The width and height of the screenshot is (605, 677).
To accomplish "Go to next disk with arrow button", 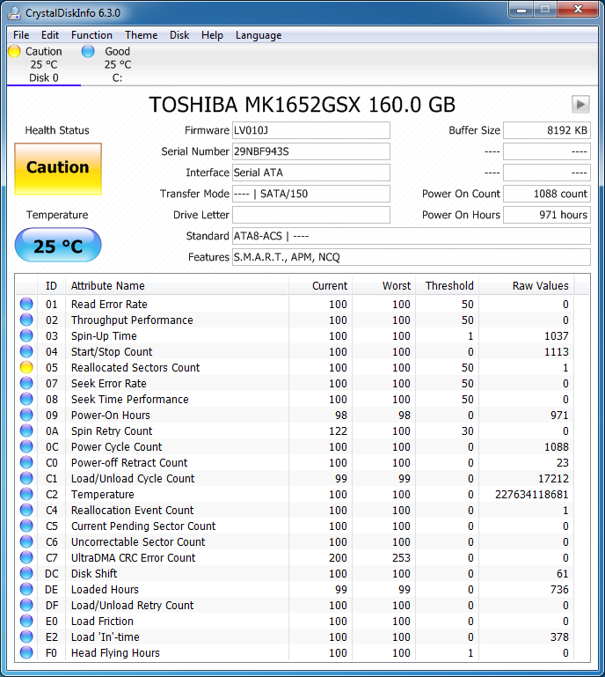I will (x=580, y=104).
